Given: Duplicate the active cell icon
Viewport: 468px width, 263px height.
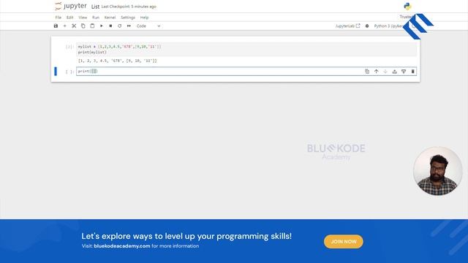Looking at the screenshot, I should [x=367, y=72].
